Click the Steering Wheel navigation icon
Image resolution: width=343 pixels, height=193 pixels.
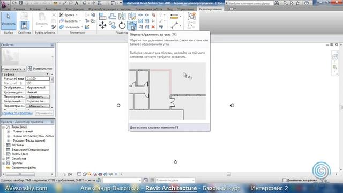click(335, 57)
